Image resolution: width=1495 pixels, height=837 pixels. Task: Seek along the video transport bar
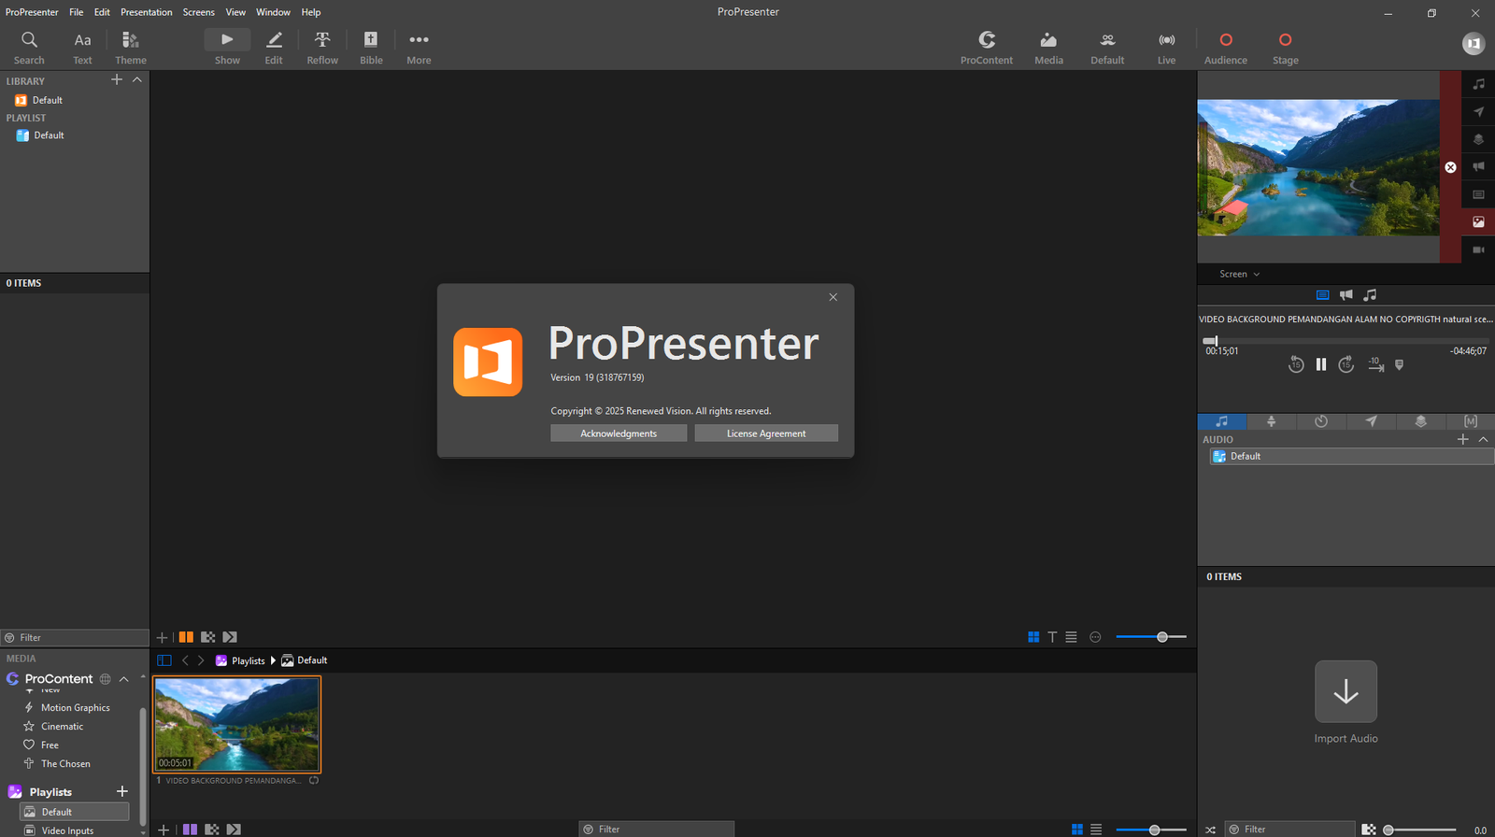(1345, 341)
